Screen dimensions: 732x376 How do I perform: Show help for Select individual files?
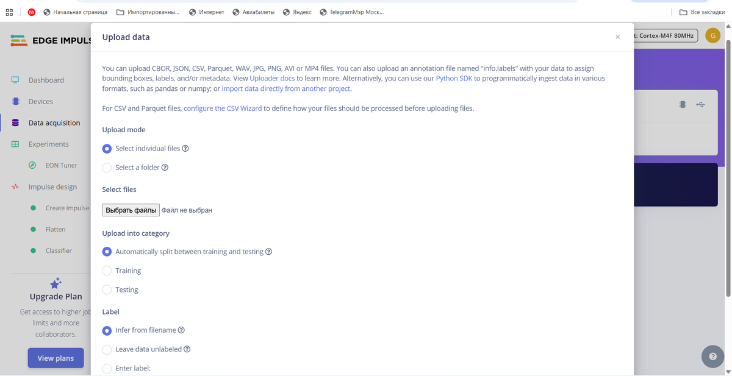[185, 148]
